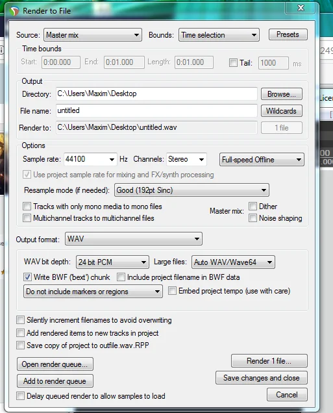This screenshot has width=333, height=413.
Task: Enable Include project filename in BWF data
Action: point(121,277)
